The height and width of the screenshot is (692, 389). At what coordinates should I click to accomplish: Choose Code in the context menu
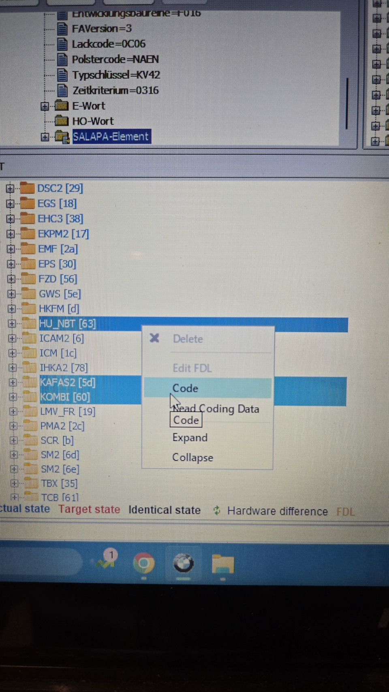tap(207, 388)
